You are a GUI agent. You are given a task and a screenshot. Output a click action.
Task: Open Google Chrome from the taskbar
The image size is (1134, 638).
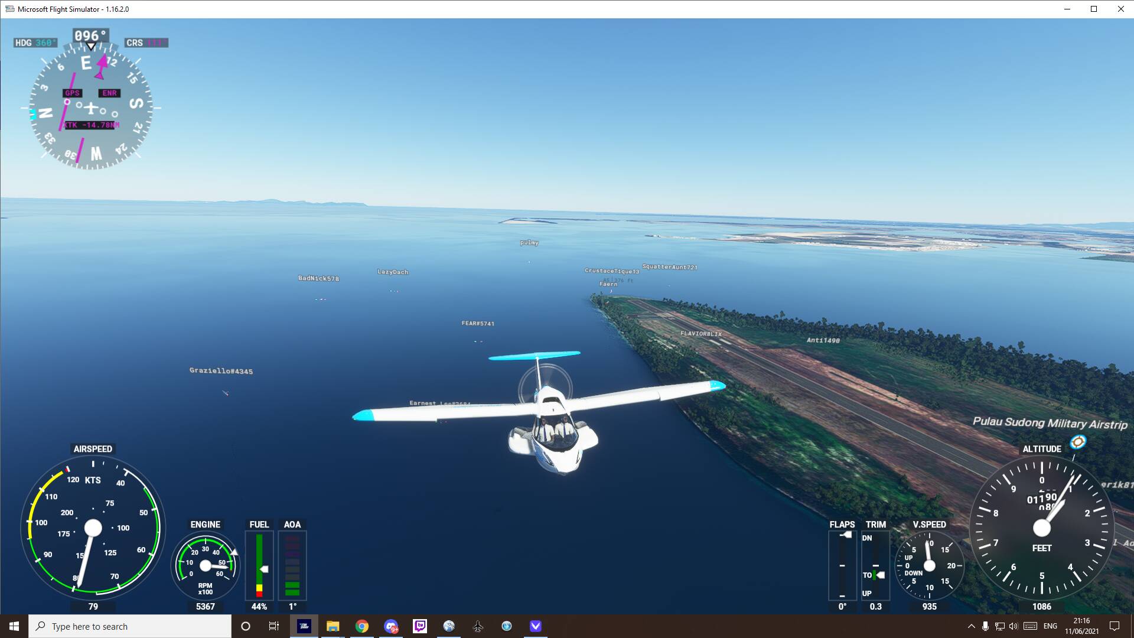pos(362,626)
